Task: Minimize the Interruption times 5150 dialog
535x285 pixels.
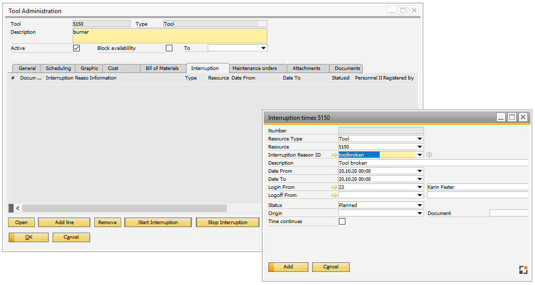Action: click(x=501, y=117)
